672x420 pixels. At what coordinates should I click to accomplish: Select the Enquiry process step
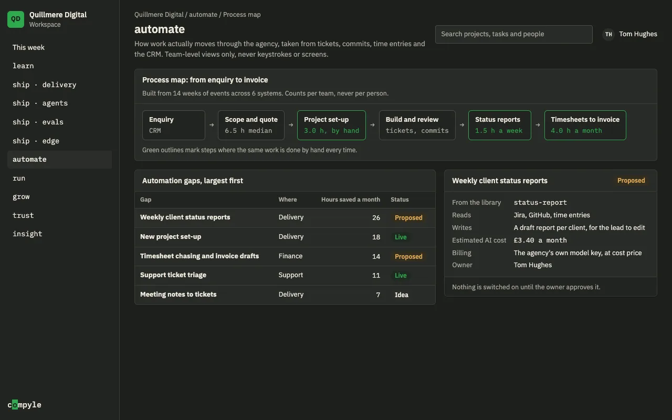[174, 125]
